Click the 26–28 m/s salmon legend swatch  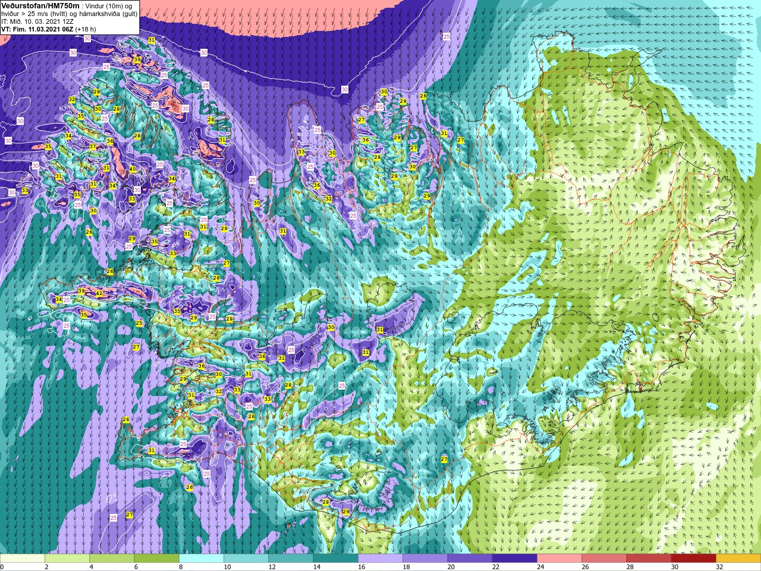[x=604, y=559]
